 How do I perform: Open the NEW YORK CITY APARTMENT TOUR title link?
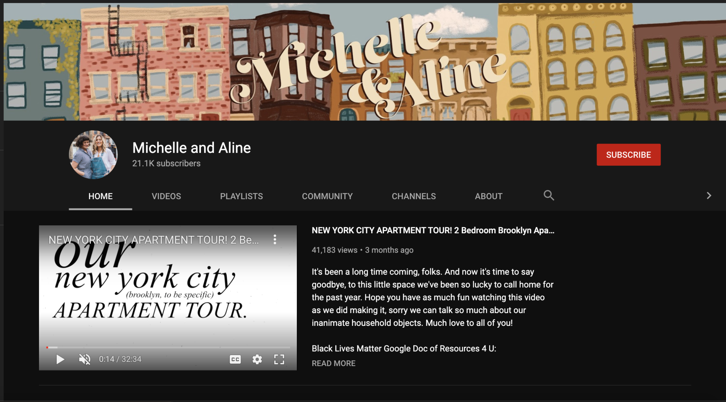tap(432, 231)
